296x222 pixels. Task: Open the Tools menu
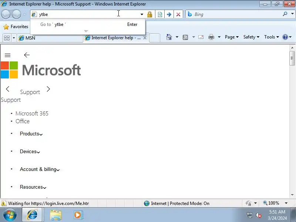(272, 37)
